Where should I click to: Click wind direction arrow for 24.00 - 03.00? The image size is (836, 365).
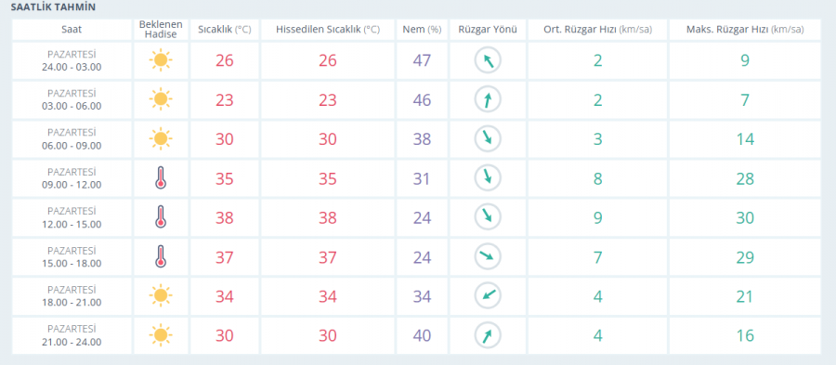[488, 60]
